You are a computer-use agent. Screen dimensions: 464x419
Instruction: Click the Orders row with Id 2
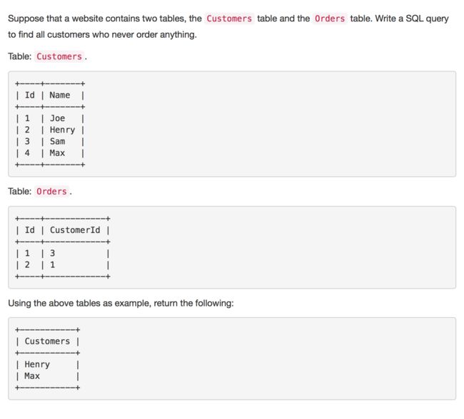click(62, 265)
